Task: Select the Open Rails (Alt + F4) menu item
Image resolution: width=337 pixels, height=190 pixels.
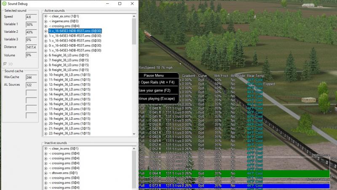Action: pos(159,82)
